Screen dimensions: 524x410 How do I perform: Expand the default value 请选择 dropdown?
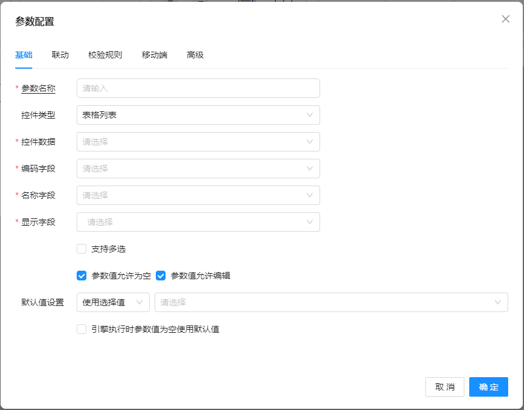coord(331,302)
